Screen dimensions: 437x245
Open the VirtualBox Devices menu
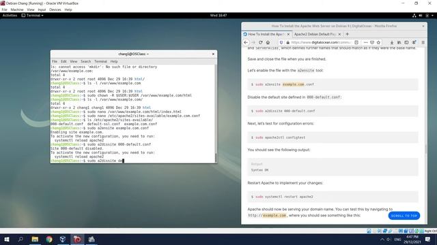[x=55, y=10]
